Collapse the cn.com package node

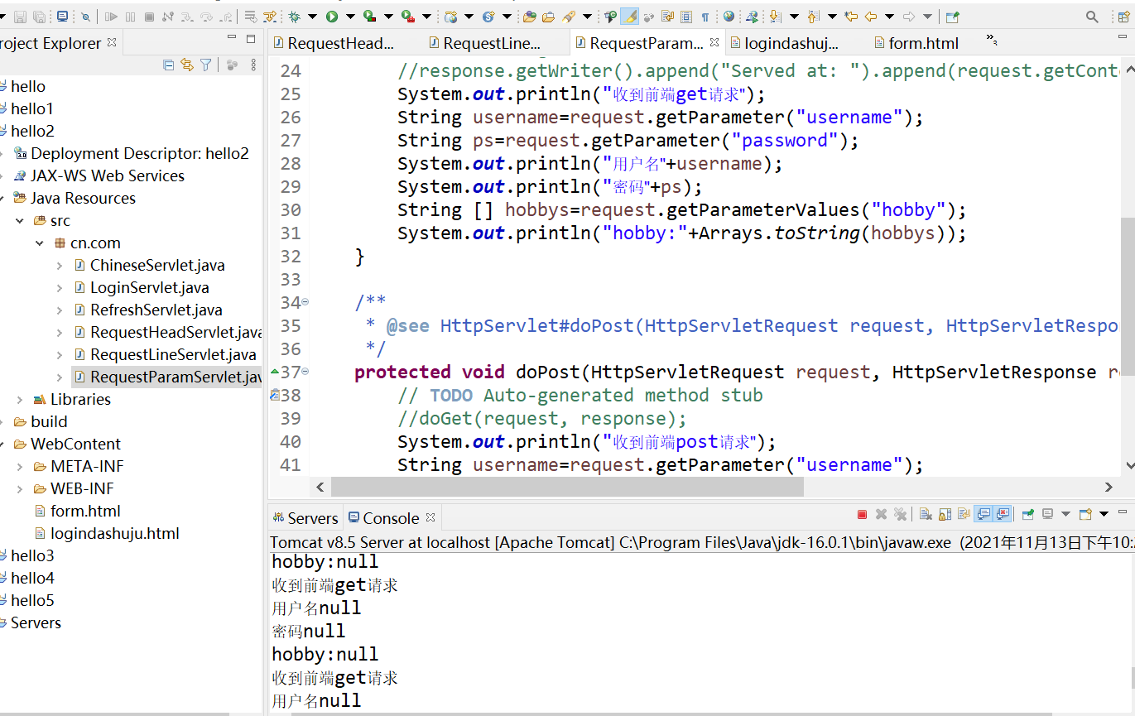40,243
